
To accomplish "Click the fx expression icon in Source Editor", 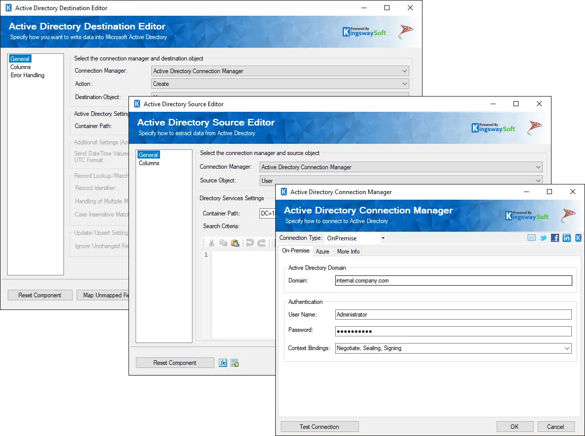I will click(223, 363).
